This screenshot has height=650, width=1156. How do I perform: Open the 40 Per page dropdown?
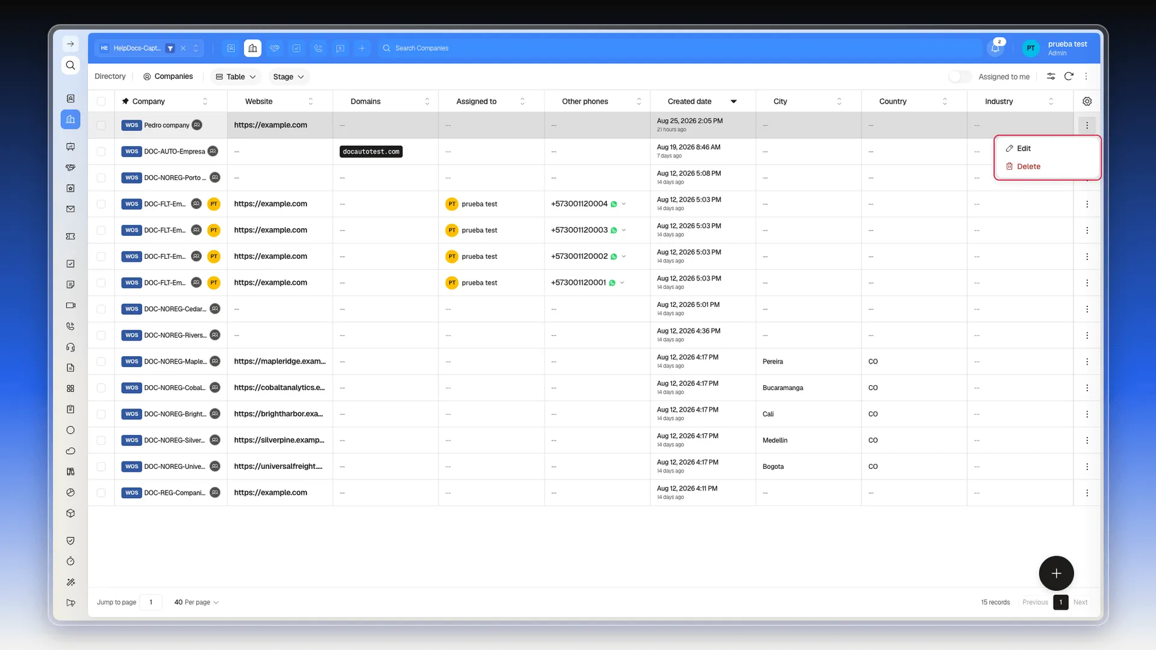coord(196,602)
